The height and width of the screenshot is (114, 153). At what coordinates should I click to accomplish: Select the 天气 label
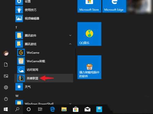click(x=28, y=87)
